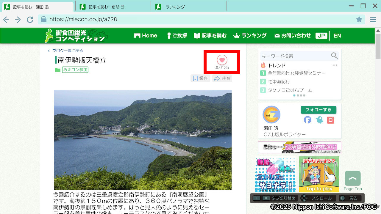
Task: Click the magnifier search icon
Action: click(x=334, y=56)
